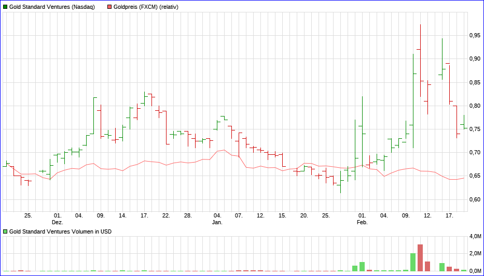Select the Gold Standard Ventures (Nasdaq) legend label
Viewport: 484px width, 276px height.
click(52, 7)
